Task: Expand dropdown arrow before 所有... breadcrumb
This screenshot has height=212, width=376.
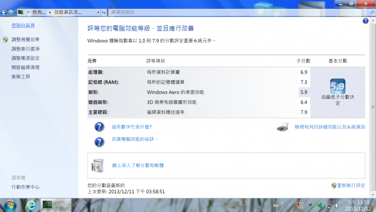Action: pyautogui.click(x=28, y=12)
